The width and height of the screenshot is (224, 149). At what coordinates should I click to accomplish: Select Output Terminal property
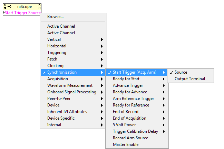[x=190, y=79]
